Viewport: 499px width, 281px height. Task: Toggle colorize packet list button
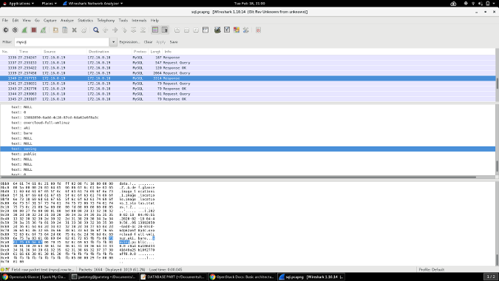click(155, 30)
